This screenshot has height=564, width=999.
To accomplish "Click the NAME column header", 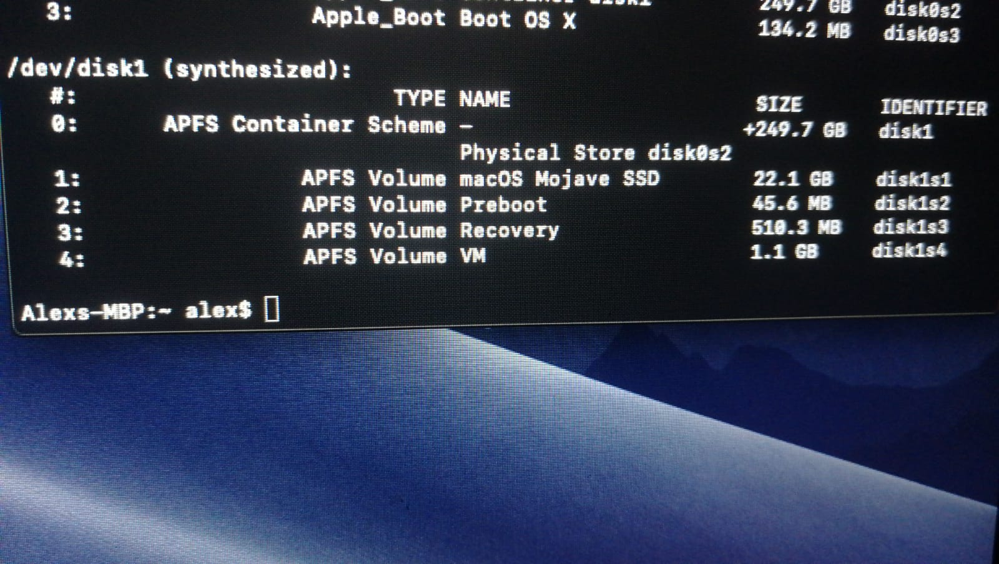I will click(485, 99).
